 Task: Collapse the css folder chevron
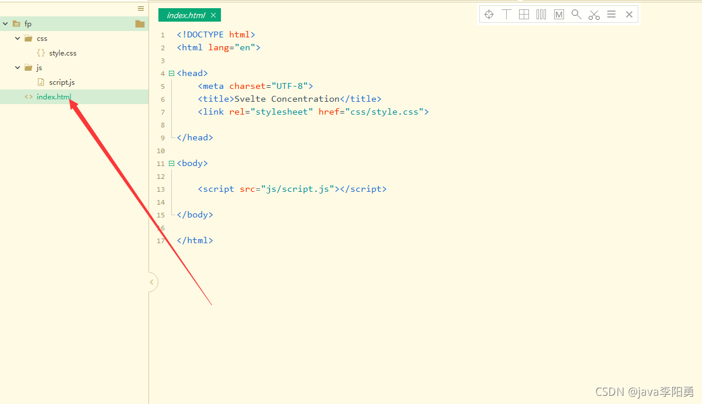point(18,39)
